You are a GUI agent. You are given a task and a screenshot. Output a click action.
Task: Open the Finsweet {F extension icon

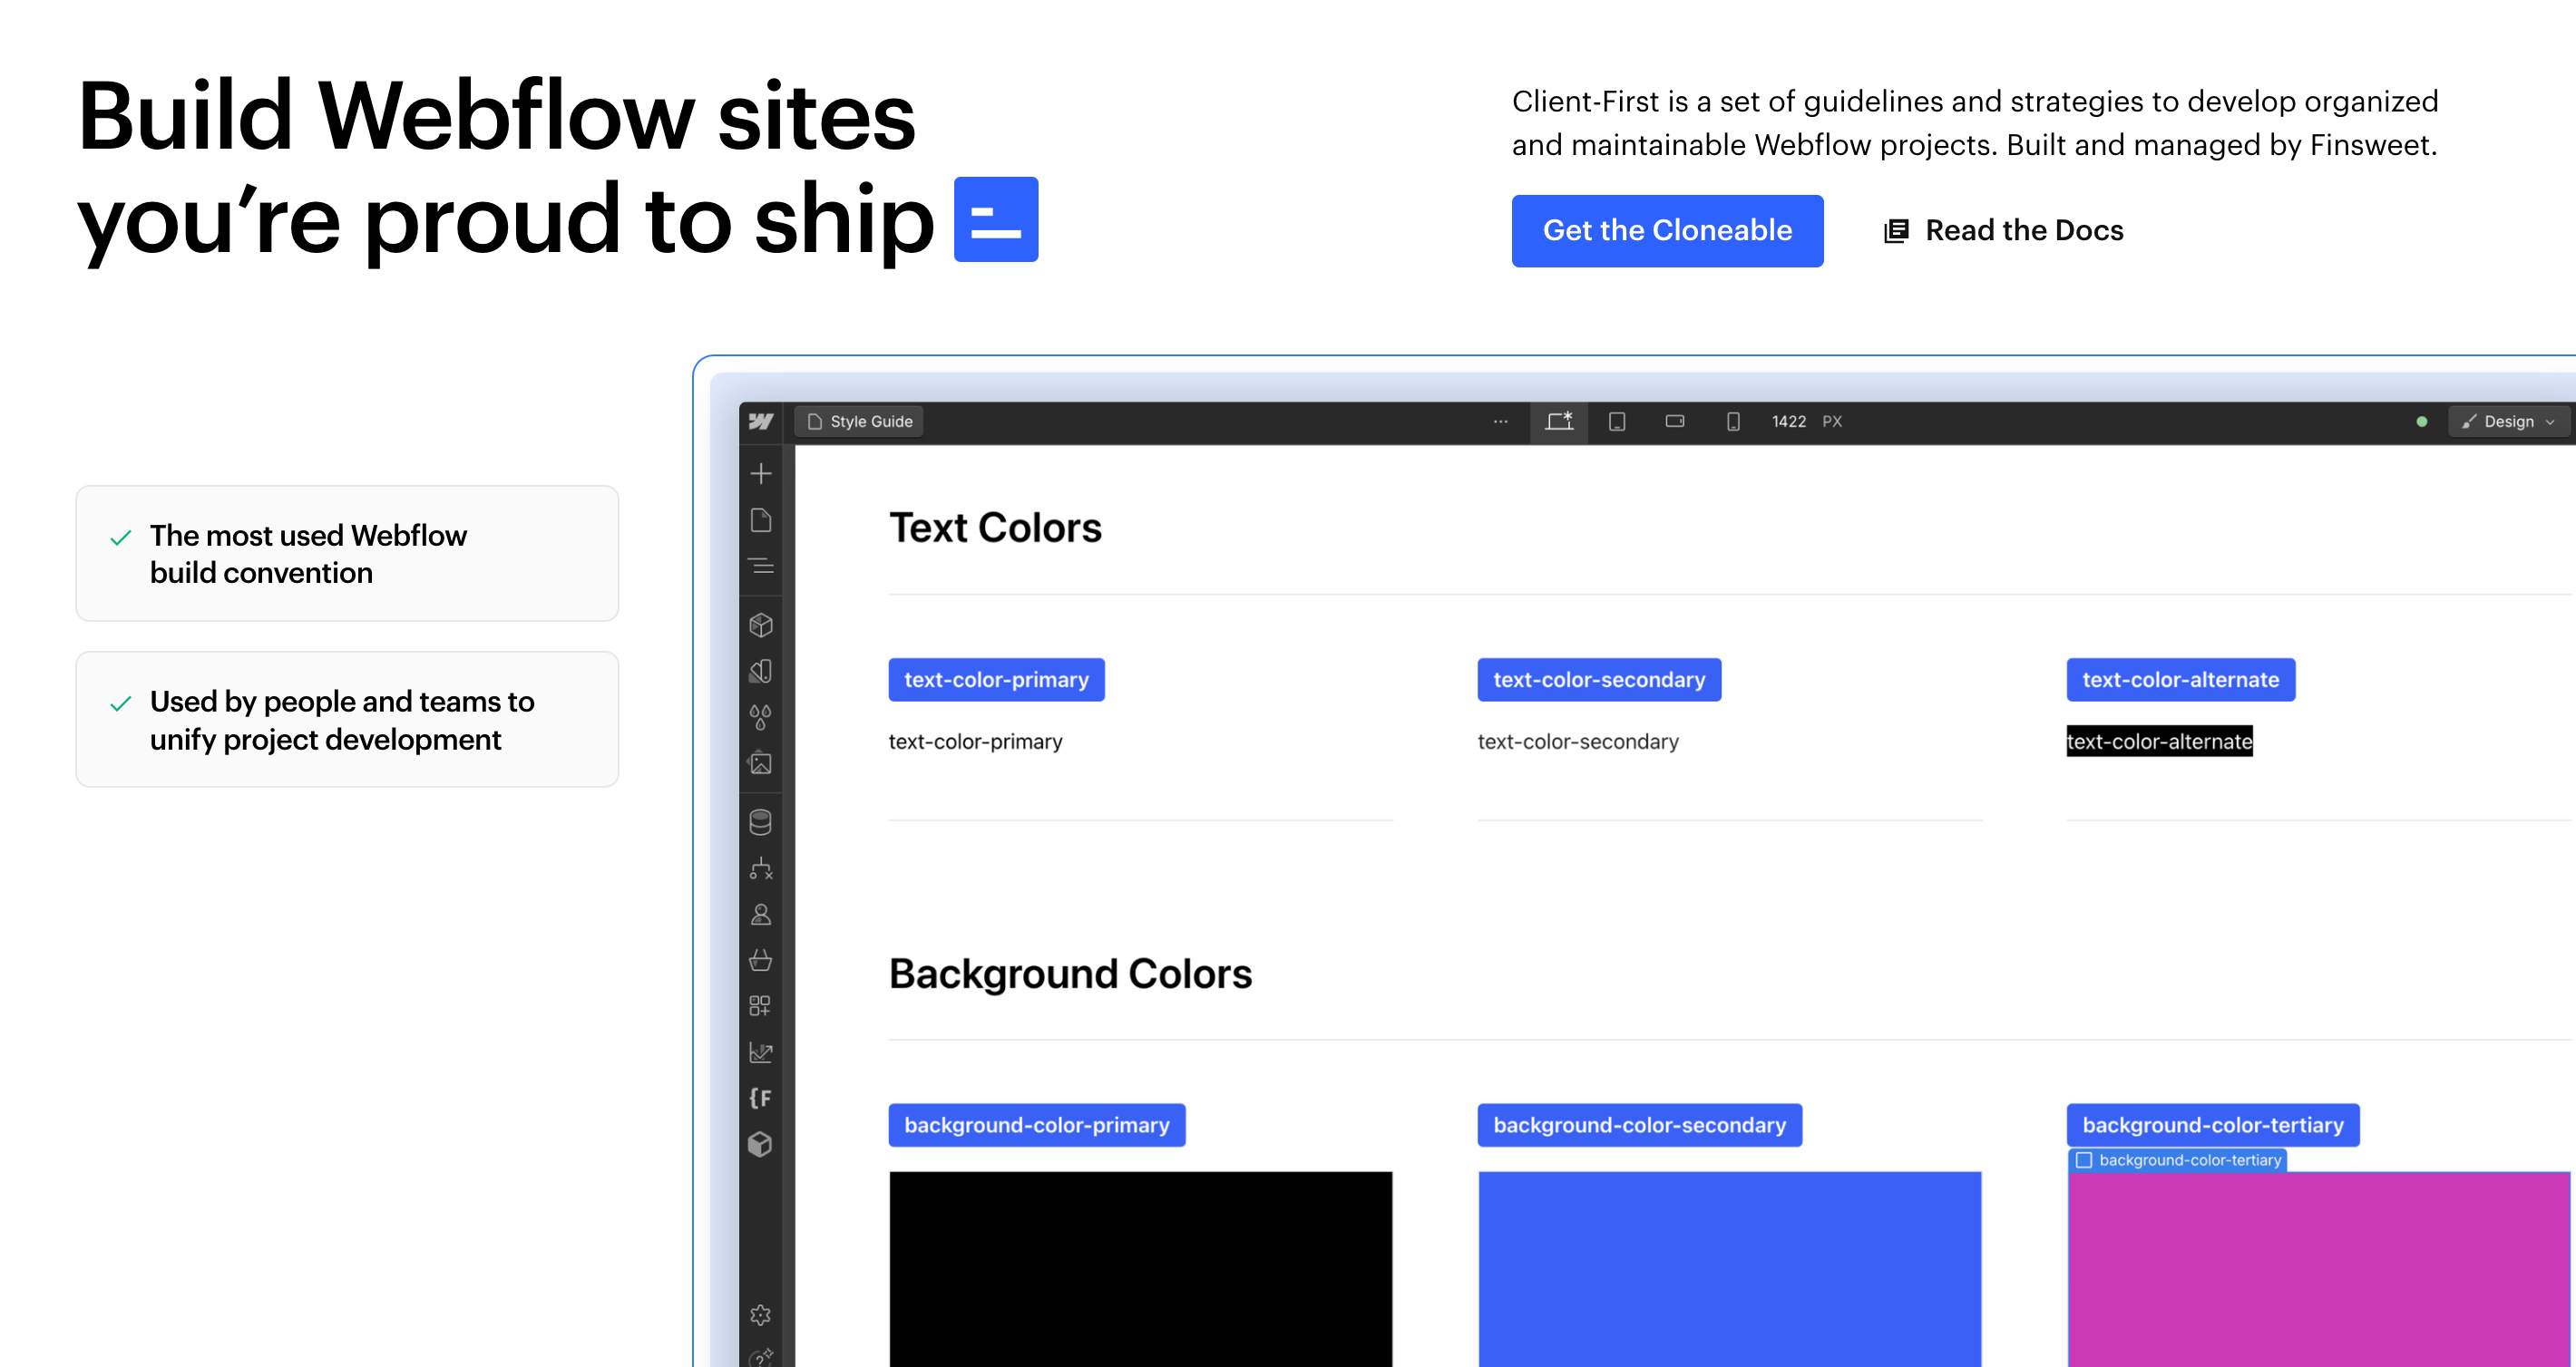tap(761, 1098)
